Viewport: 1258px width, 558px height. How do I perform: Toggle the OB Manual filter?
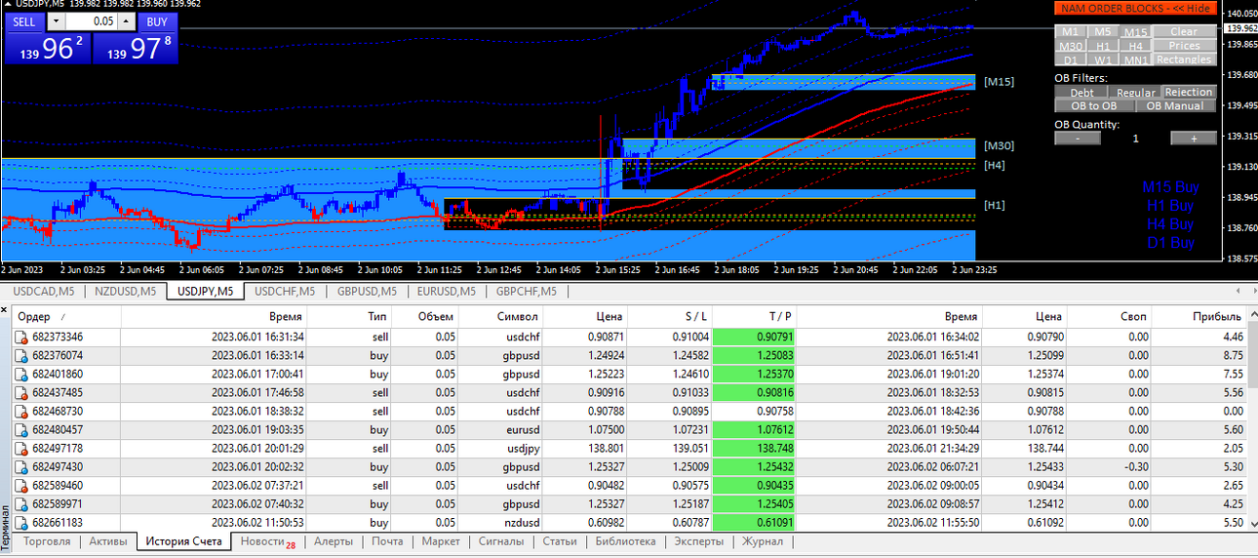[1176, 105]
